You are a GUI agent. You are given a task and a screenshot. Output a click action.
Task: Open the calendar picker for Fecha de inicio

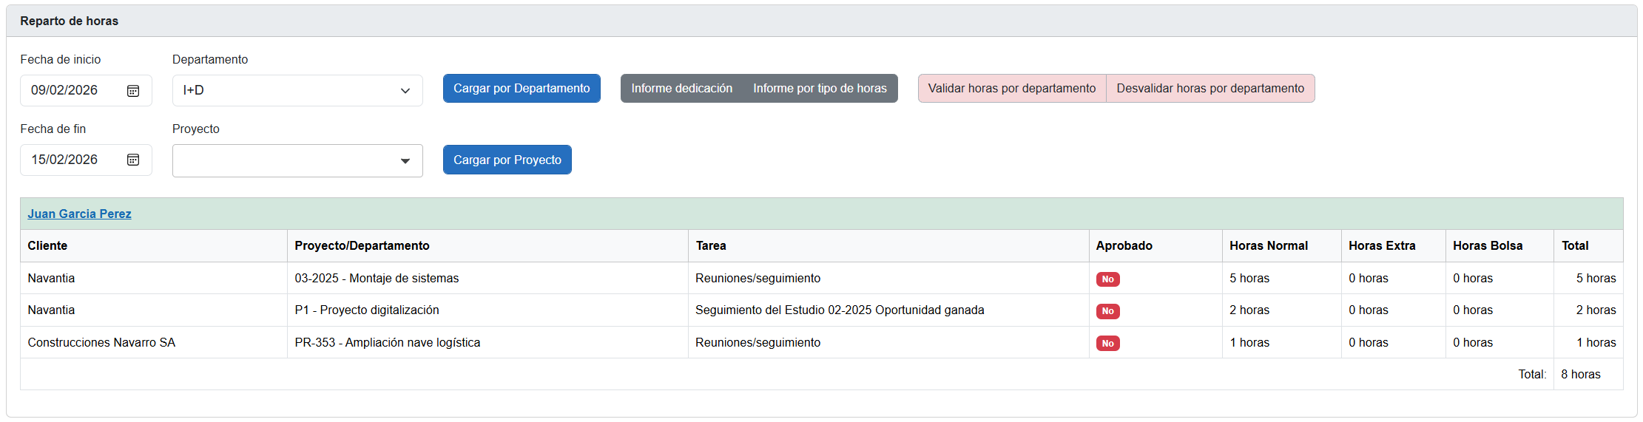pyautogui.click(x=133, y=91)
